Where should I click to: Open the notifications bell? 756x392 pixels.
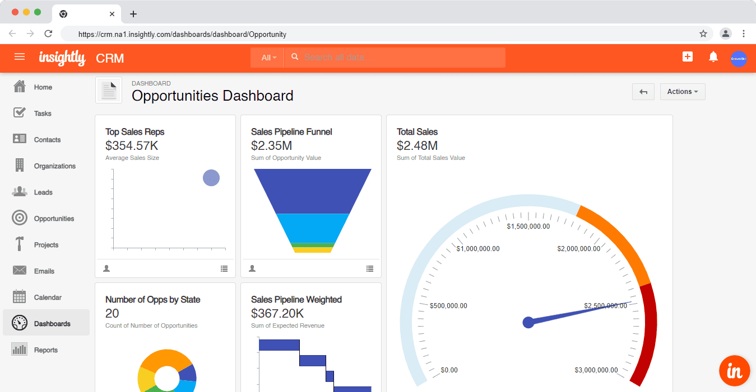(x=713, y=56)
